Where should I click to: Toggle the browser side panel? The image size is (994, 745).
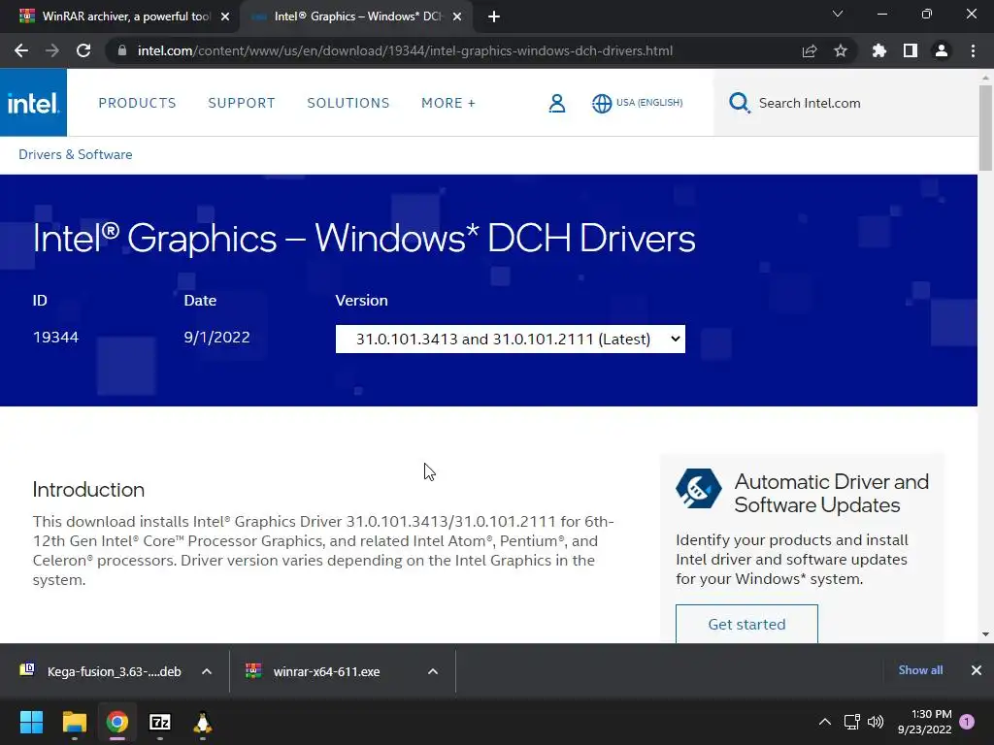(911, 50)
